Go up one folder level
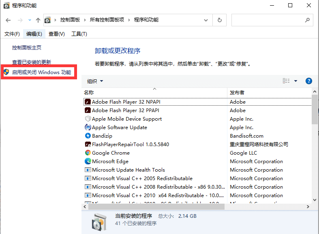 tap(38, 20)
